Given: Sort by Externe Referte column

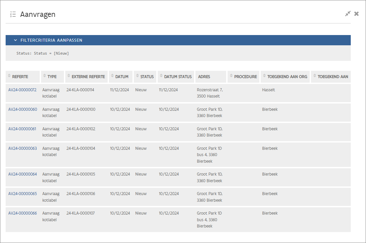Looking at the screenshot, I should click(x=88, y=76).
